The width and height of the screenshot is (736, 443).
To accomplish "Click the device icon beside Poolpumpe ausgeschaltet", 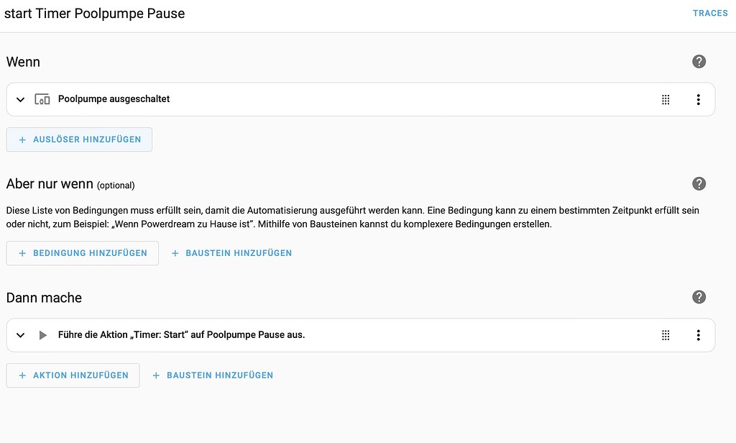I will click(43, 99).
